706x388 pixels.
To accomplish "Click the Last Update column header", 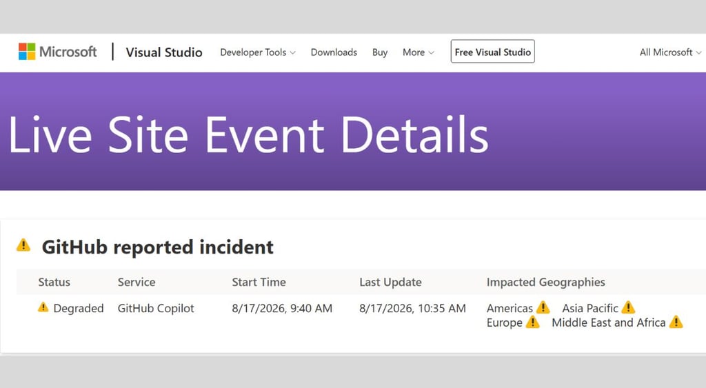I will click(390, 283).
